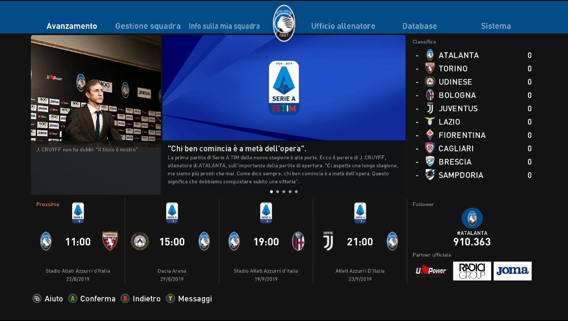Click Bologna crest in 19:00 fixture
568x321 pixels.
point(298,241)
